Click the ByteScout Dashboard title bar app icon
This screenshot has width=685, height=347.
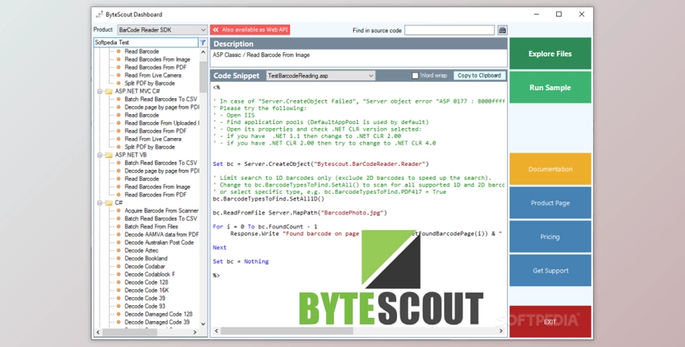pyautogui.click(x=99, y=15)
